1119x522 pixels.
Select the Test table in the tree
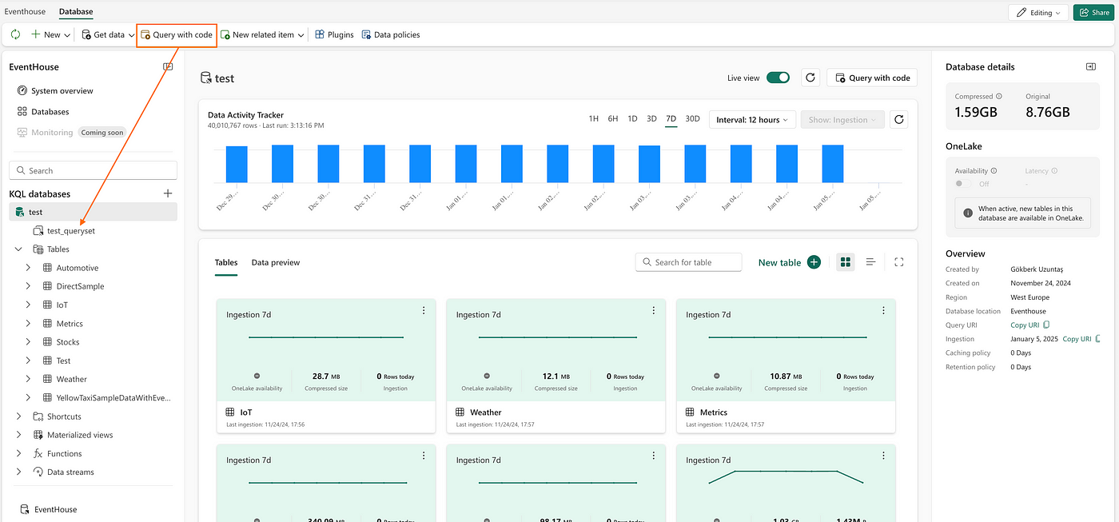point(63,361)
